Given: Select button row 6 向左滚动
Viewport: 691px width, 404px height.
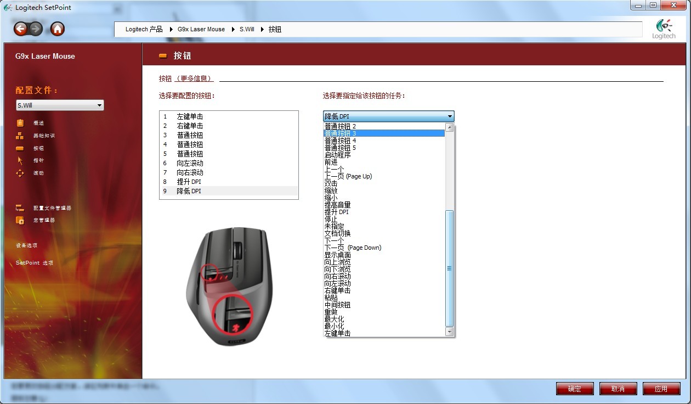Looking at the screenshot, I should tap(229, 164).
